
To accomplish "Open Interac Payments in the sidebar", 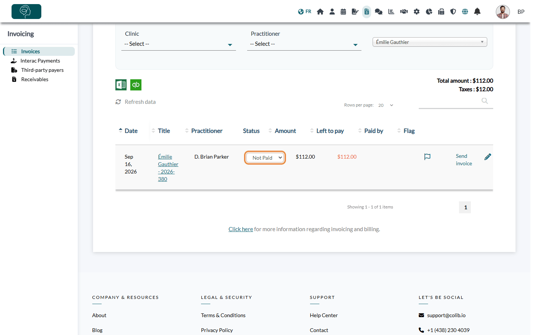I will point(40,61).
